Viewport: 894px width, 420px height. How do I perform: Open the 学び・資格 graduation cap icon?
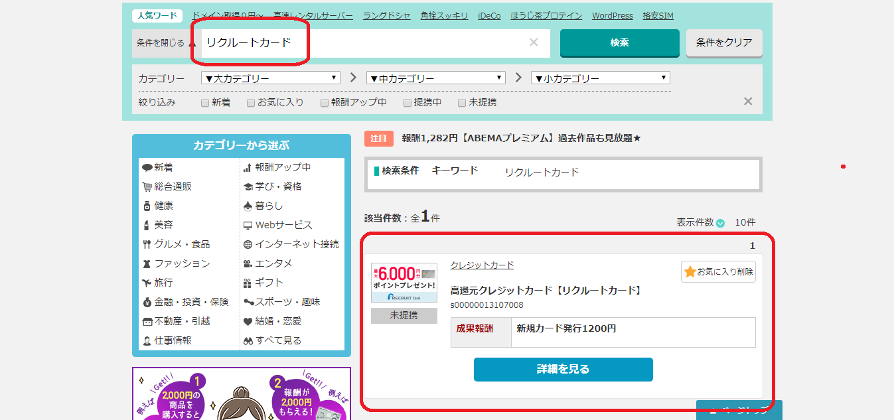[x=248, y=187]
